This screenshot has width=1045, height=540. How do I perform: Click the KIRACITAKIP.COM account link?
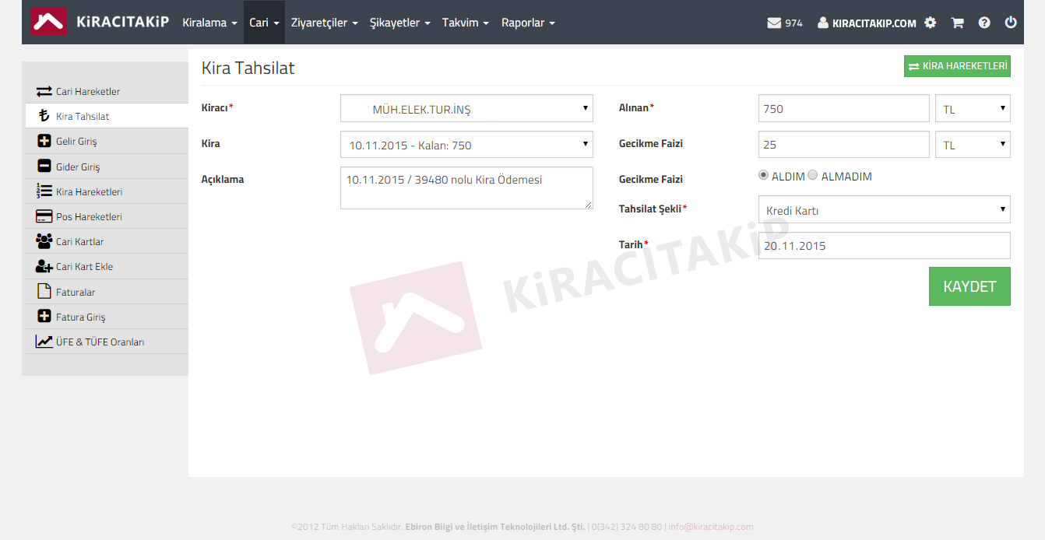click(874, 23)
